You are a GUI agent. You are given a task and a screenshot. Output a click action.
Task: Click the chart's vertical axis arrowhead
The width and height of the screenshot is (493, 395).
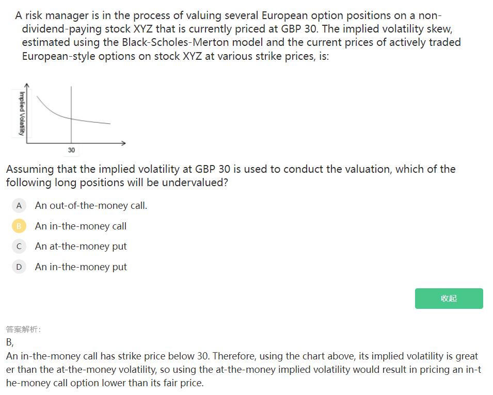(28, 85)
